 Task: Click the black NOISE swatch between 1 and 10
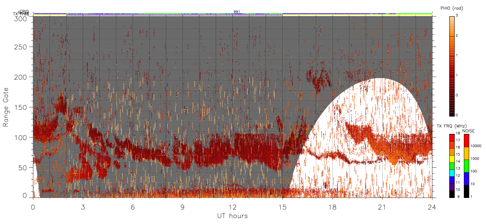click(x=467, y=191)
